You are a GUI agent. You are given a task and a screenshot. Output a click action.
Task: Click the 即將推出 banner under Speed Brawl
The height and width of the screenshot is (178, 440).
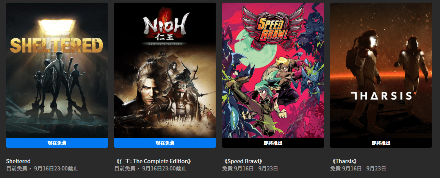[273, 143]
